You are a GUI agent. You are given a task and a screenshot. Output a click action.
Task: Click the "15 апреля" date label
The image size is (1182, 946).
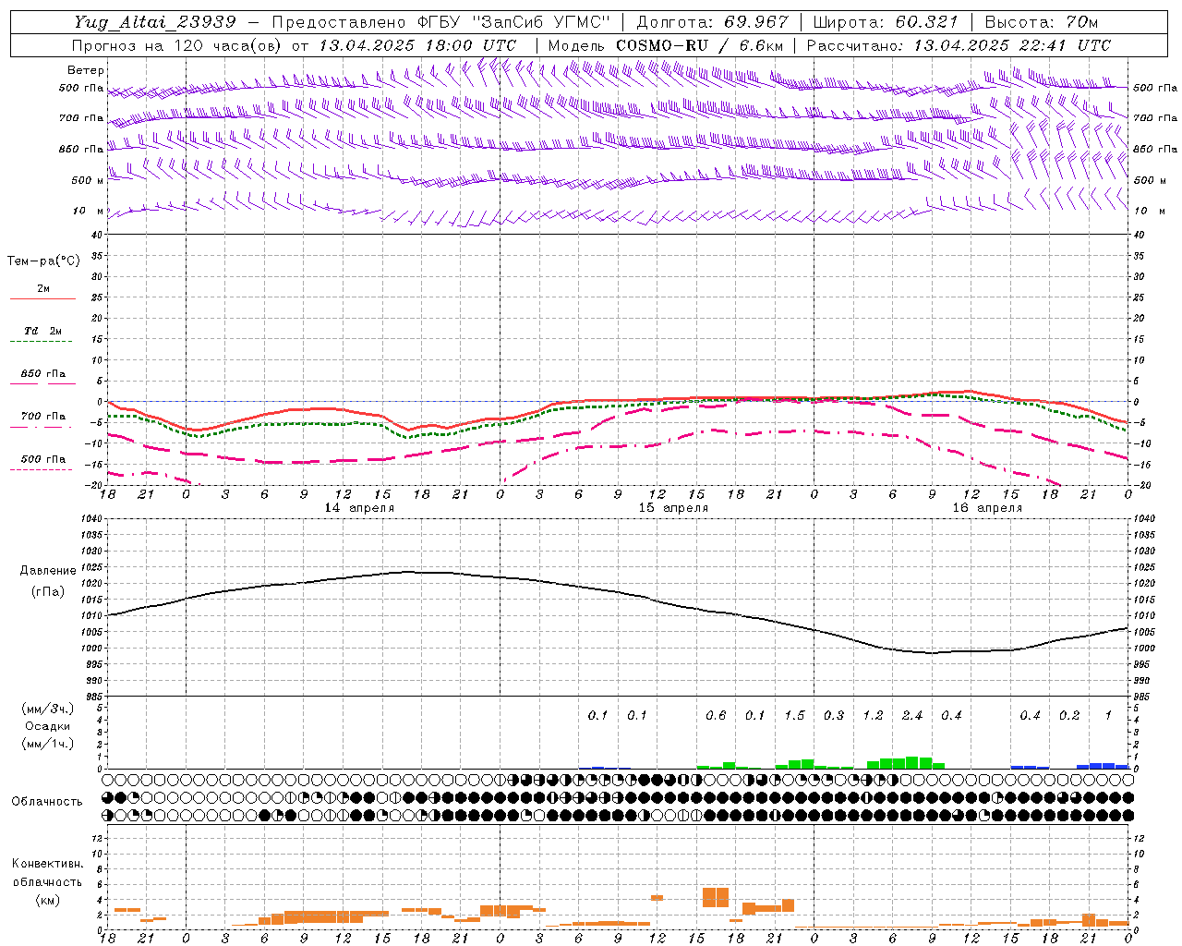673,508
